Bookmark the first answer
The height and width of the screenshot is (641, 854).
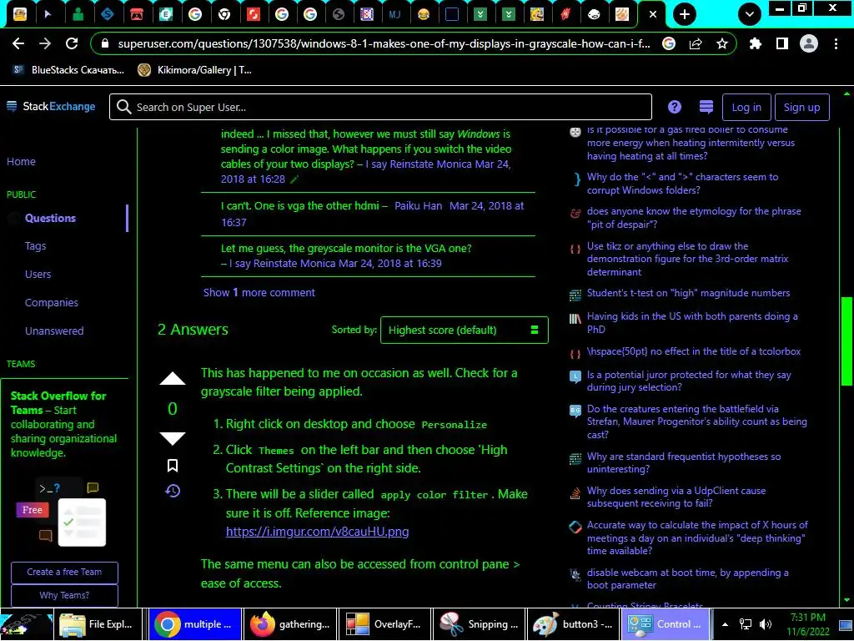(x=172, y=466)
